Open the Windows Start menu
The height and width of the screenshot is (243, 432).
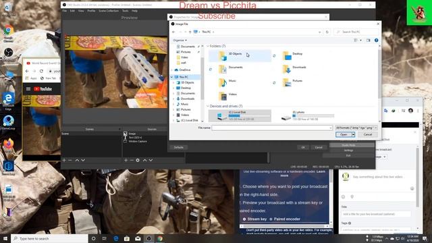point(5,238)
